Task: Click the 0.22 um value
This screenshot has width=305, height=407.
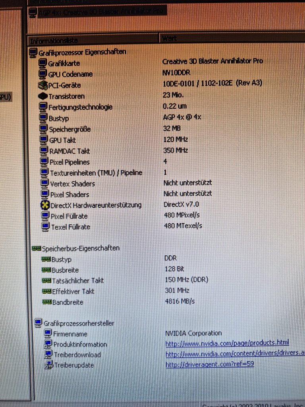Action: 175,106
